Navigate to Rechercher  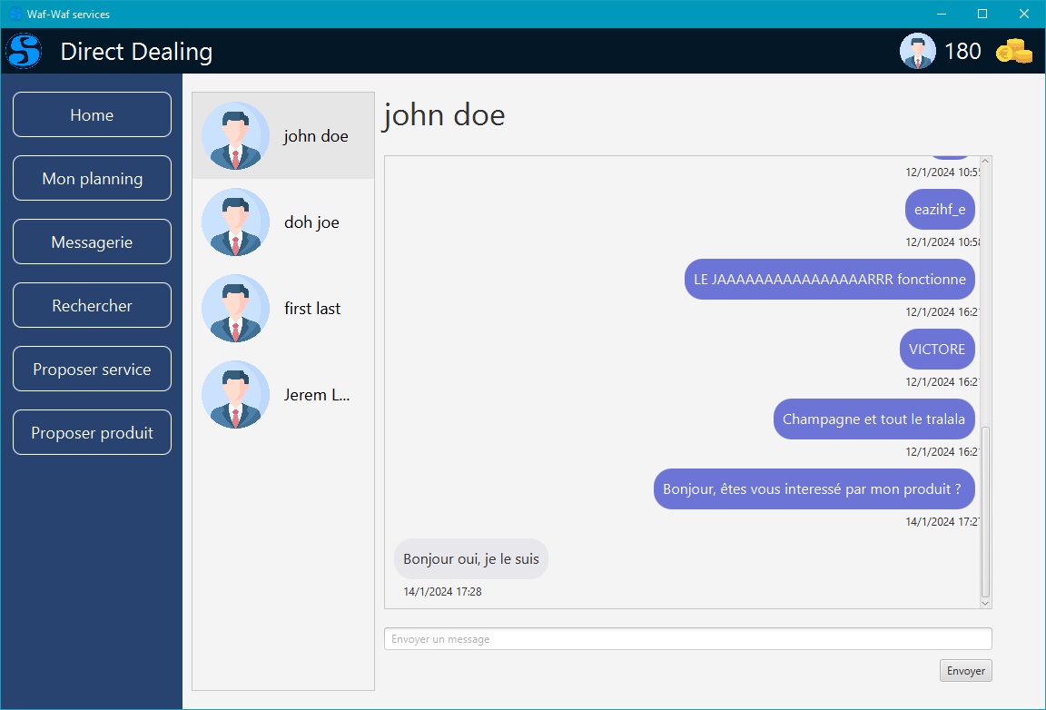(92, 305)
